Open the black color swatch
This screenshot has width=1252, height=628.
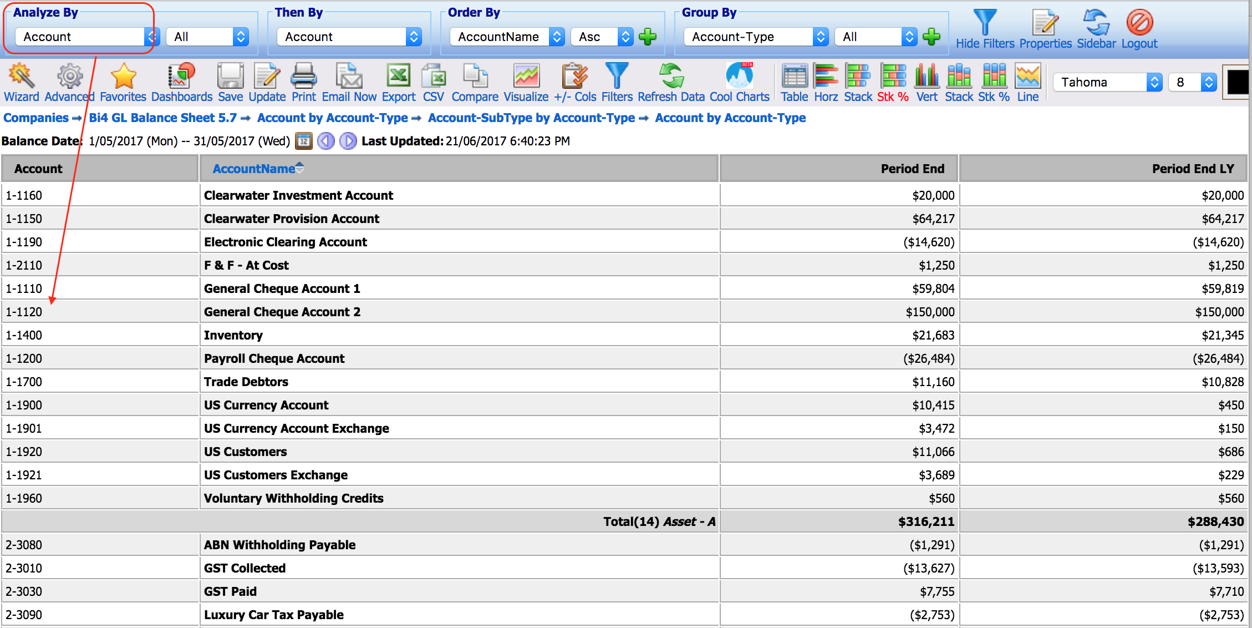click(x=1238, y=82)
